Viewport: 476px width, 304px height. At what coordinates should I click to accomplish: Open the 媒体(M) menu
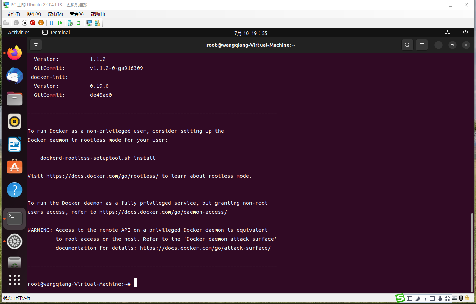[x=55, y=14]
